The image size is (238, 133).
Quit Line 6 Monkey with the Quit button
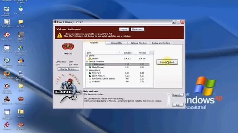click(x=178, y=105)
